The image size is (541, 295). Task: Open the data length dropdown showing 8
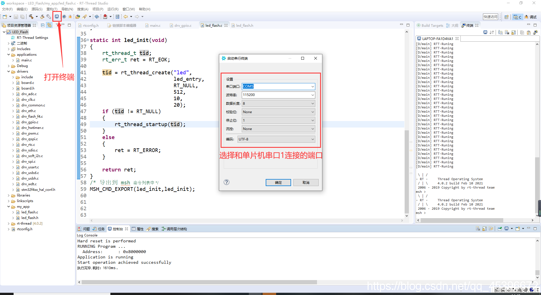tap(278, 103)
